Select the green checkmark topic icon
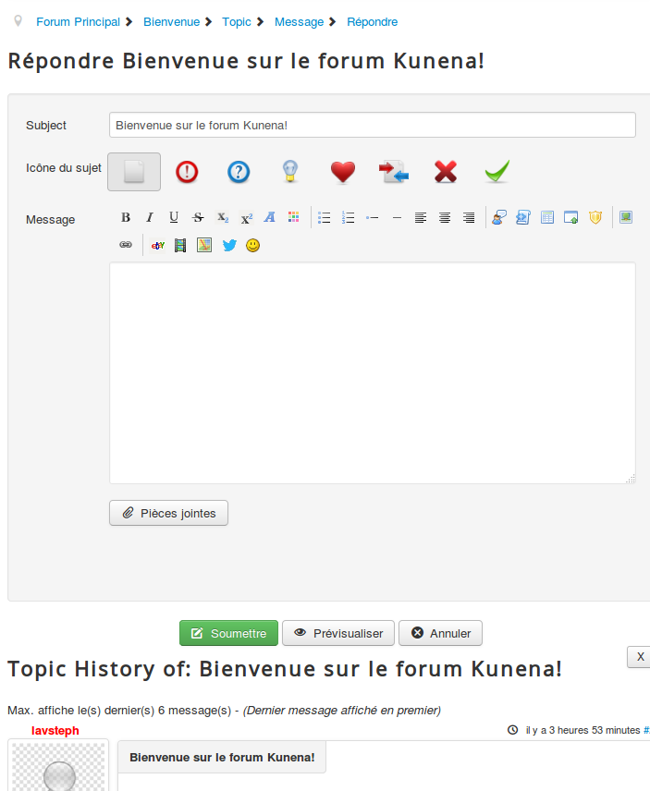Viewport: 650px width, 791px height. [x=497, y=172]
